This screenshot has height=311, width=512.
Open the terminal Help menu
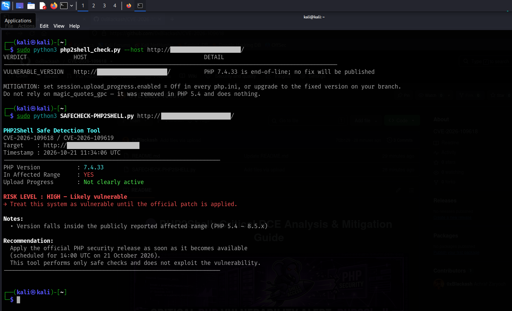click(74, 26)
